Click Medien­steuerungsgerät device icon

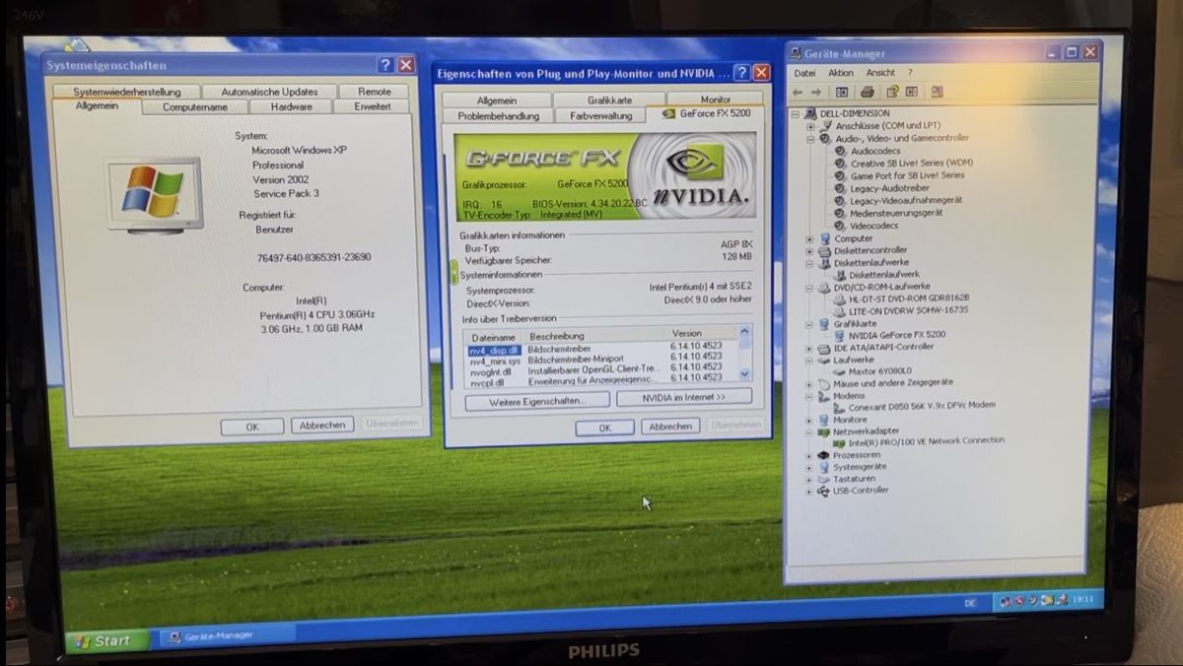(840, 213)
